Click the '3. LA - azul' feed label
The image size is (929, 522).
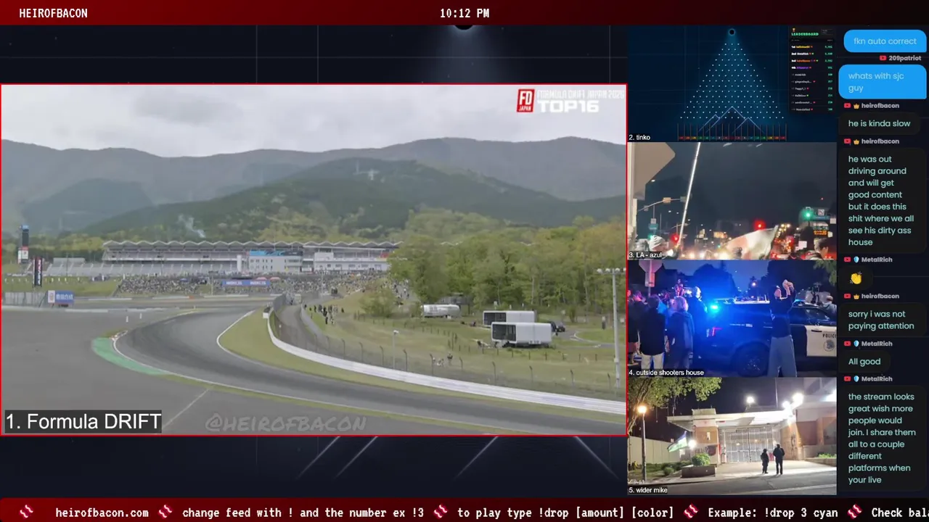pos(646,255)
